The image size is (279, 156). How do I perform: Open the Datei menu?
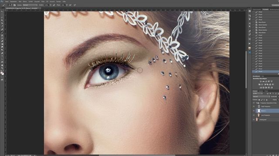tap(7, 2)
